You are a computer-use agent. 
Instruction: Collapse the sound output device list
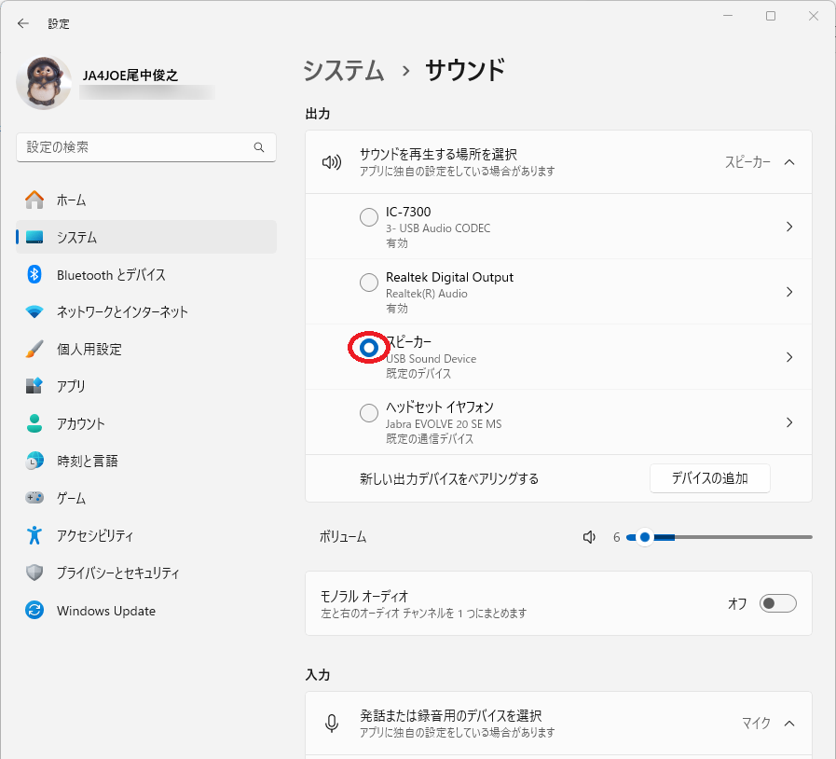pyautogui.click(x=789, y=162)
